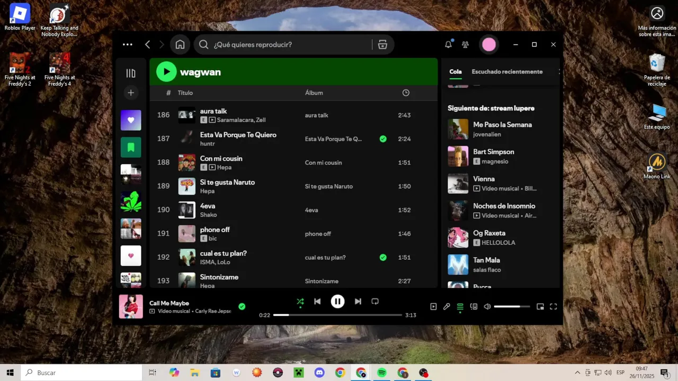Open the Windows Start menu
The height and width of the screenshot is (381, 678).
(10, 373)
